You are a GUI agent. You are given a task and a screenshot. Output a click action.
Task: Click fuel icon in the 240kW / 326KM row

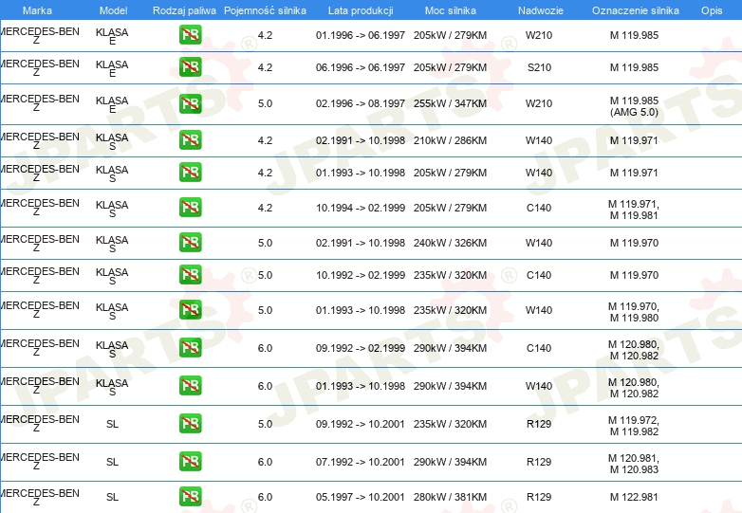pos(190,242)
